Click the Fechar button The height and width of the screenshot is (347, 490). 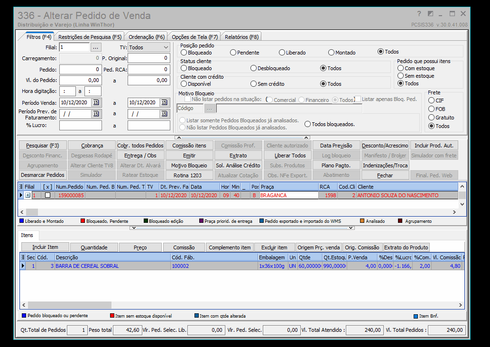(x=385, y=175)
